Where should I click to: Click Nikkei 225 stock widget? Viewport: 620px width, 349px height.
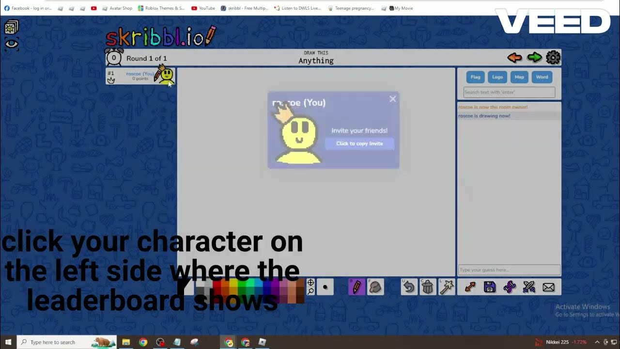click(561, 342)
